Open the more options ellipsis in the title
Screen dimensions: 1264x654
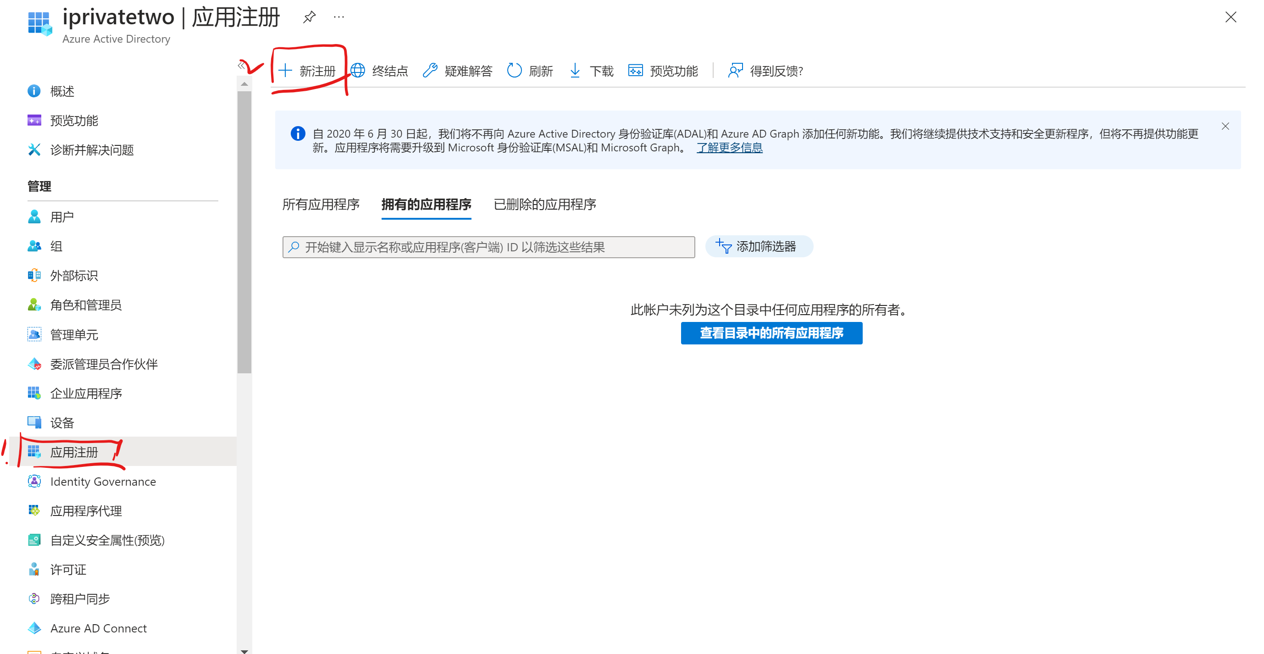point(338,17)
